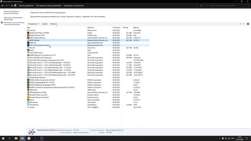
Task: Select NVIDIA Аудиодрайвер HD row
Action: coord(88,82)
